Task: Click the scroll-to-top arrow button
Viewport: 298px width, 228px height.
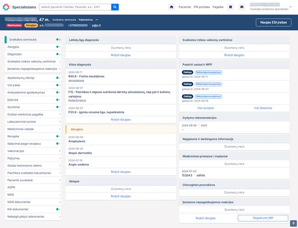Action: pos(294,223)
